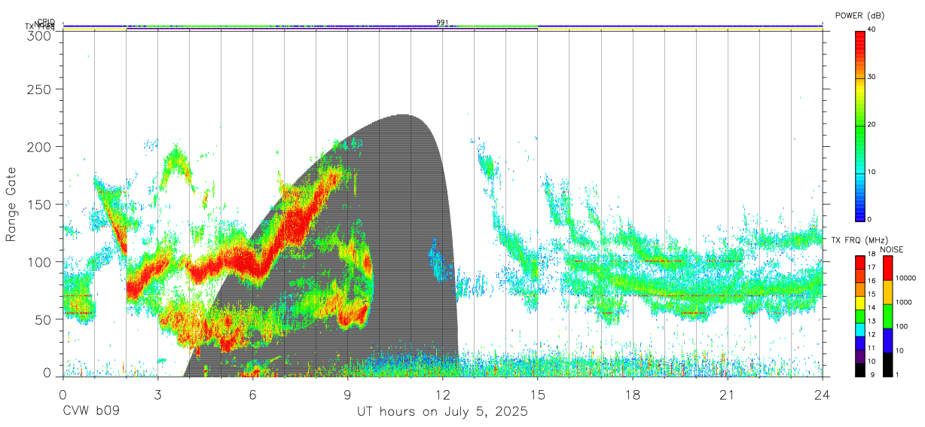Click the "24" hour label on the time axis

[x=822, y=394]
